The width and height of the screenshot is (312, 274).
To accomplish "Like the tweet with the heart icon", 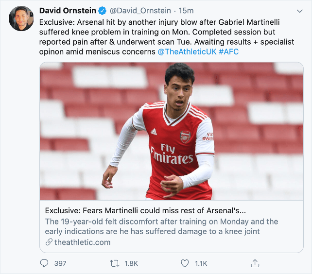I will (185, 263).
